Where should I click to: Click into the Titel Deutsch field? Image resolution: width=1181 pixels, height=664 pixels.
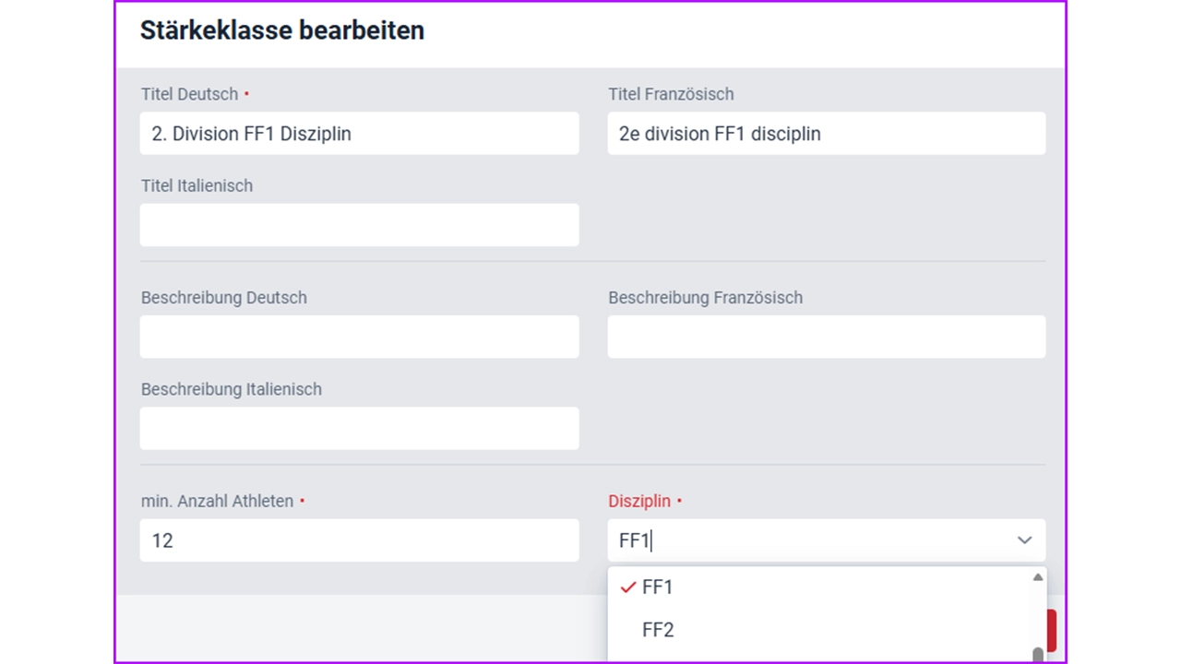pos(359,134)
